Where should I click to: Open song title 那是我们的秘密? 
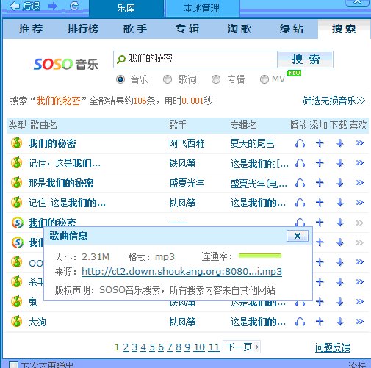(61, 183)
